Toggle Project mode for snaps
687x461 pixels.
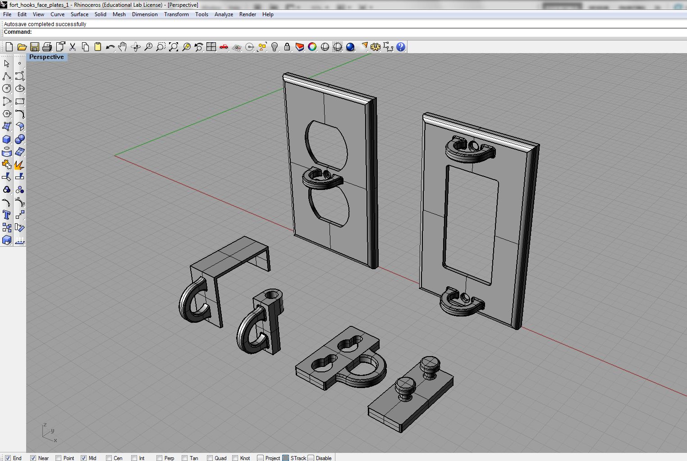click(260, 458)
